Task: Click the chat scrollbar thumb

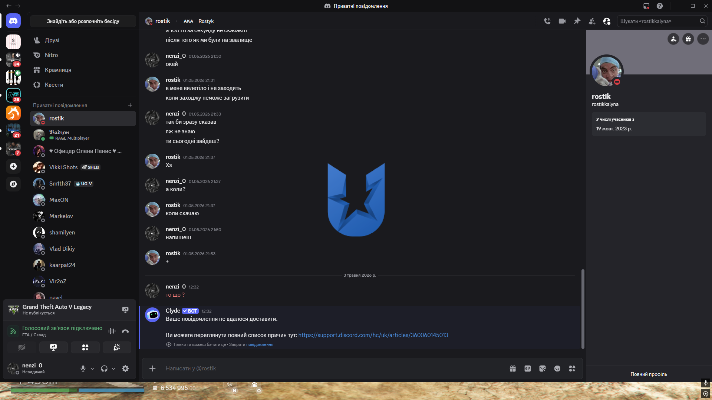Action: click(x=583, y=309)
